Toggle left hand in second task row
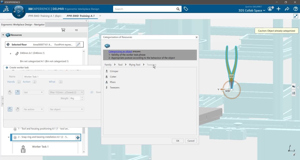300x160 pixels. 10,109
